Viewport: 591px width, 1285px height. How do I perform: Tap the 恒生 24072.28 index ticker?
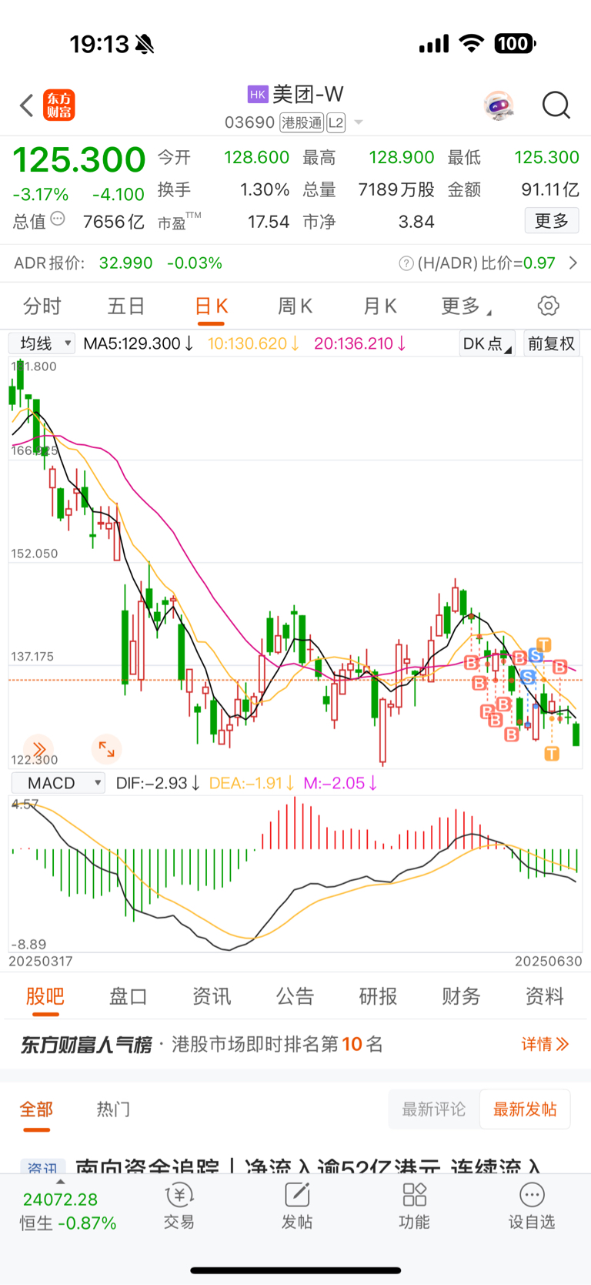[68, 1211]
